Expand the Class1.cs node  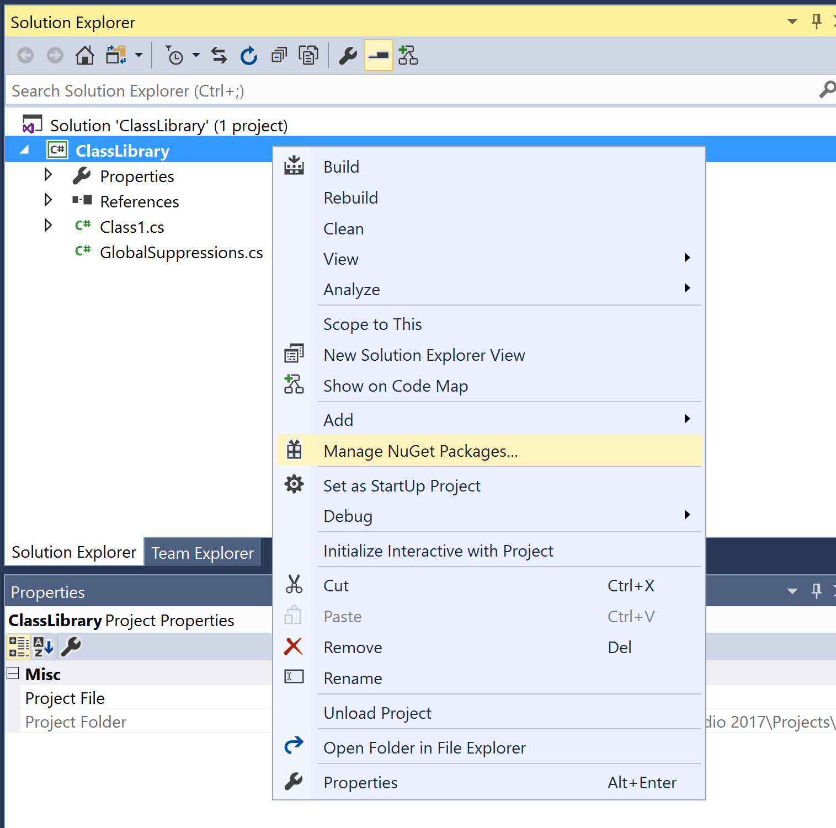(x=49, y=225)
